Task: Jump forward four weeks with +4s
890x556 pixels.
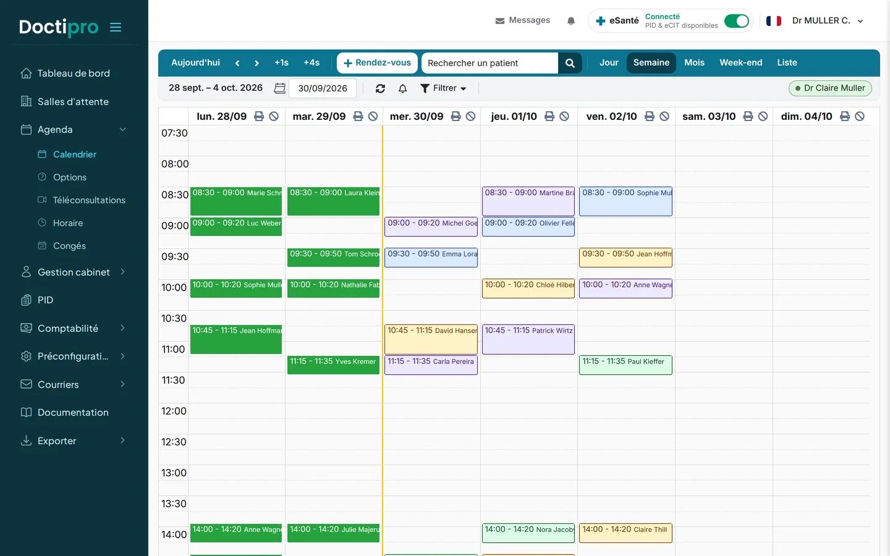Action: click(311, 63)
